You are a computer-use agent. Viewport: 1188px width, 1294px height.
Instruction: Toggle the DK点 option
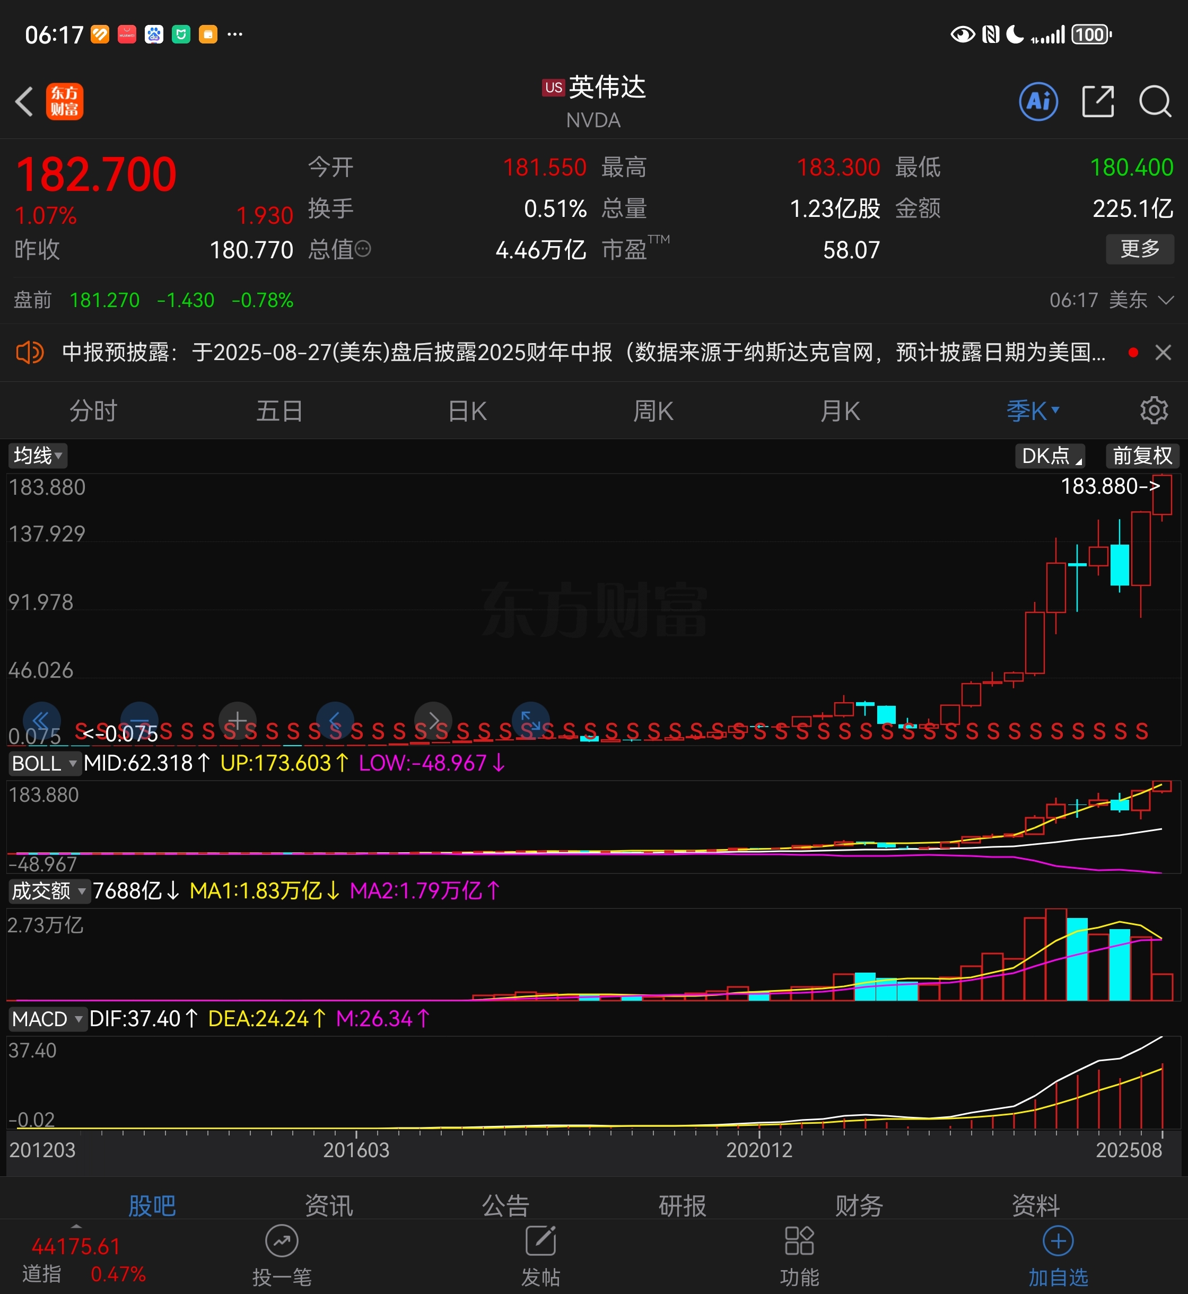pos(1050,456)
